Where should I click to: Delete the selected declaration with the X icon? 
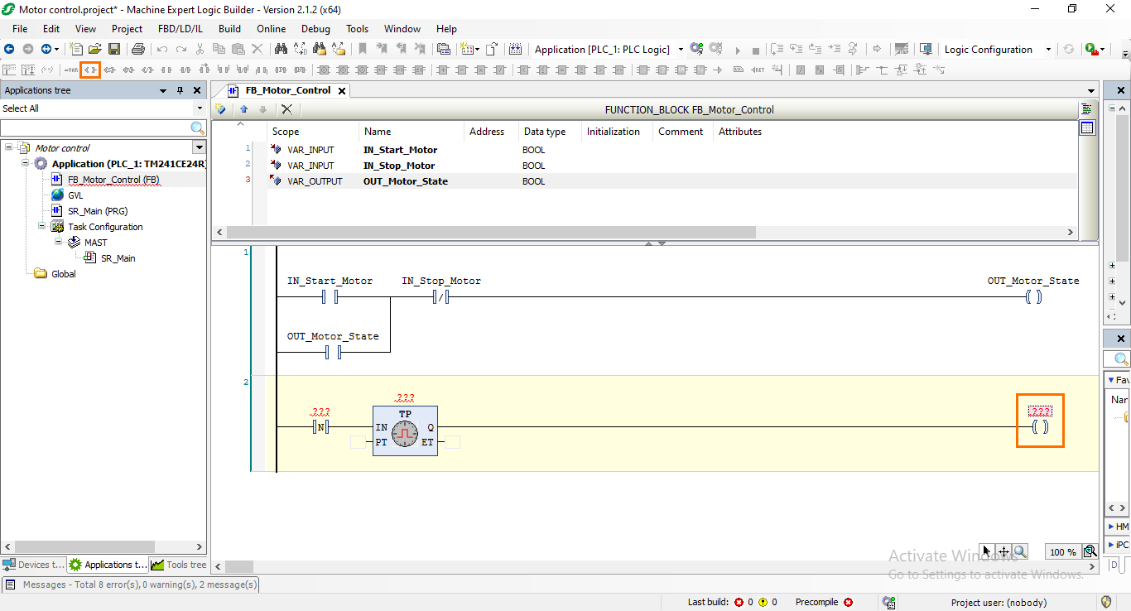tap(286, 108)
